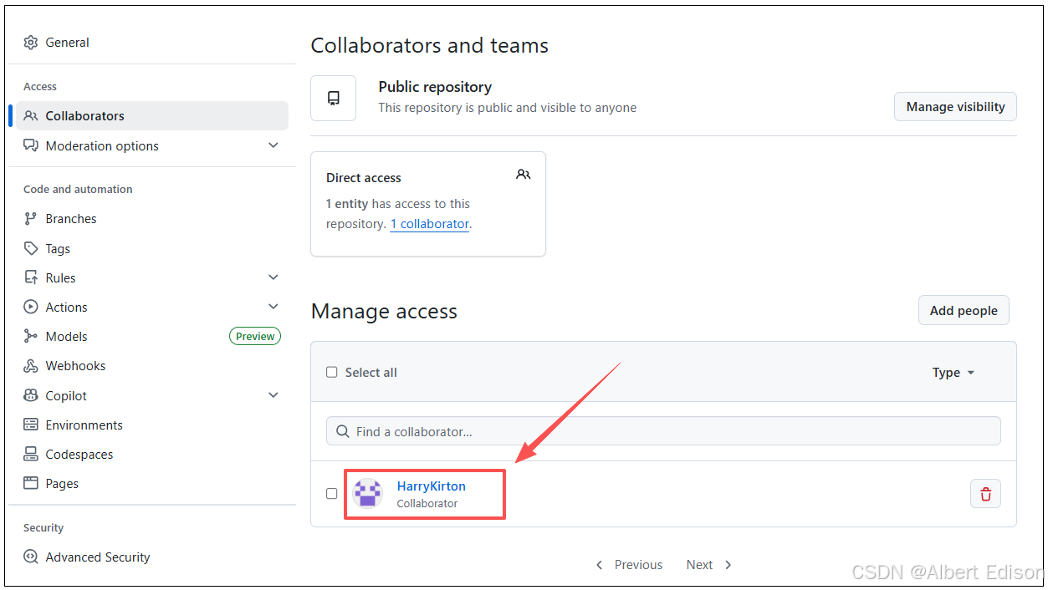
Task: Open the Type filter dropdown
Action: pyautogui.click(x=954, y=373)
